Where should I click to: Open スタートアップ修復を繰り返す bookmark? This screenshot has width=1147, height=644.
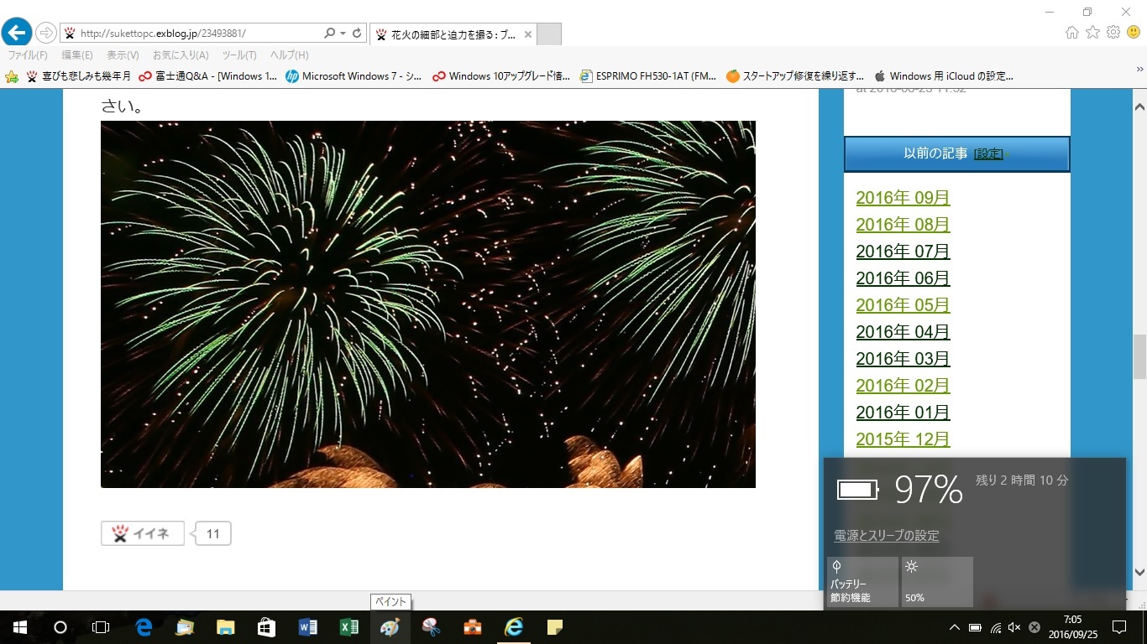point(795,76)
